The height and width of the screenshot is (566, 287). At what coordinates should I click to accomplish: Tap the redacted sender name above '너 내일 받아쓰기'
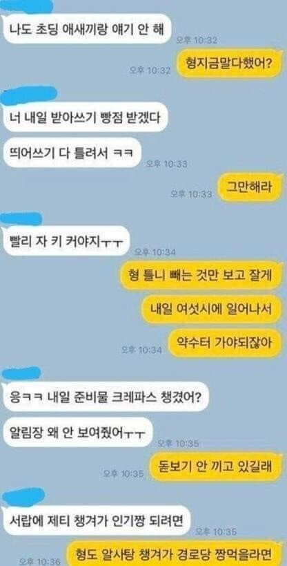tap(29, 94)
